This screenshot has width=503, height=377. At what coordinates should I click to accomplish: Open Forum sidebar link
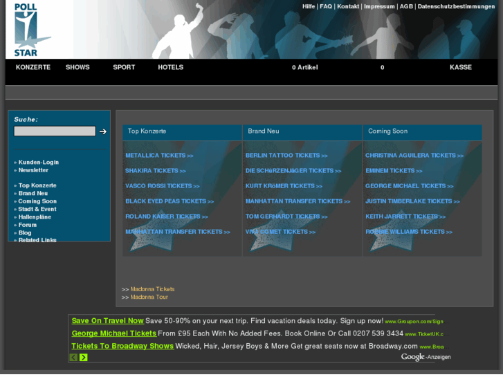coord(27,225)
